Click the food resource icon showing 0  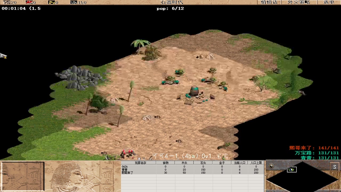[29, 2]
